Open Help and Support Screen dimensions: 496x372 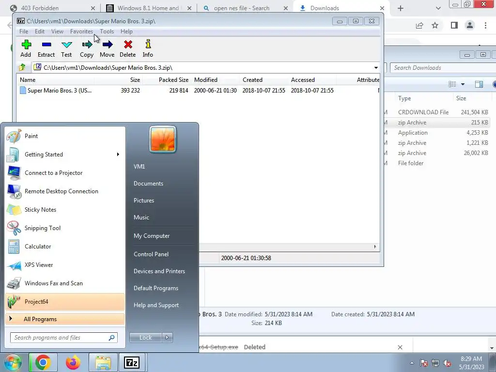coord(156,305)
